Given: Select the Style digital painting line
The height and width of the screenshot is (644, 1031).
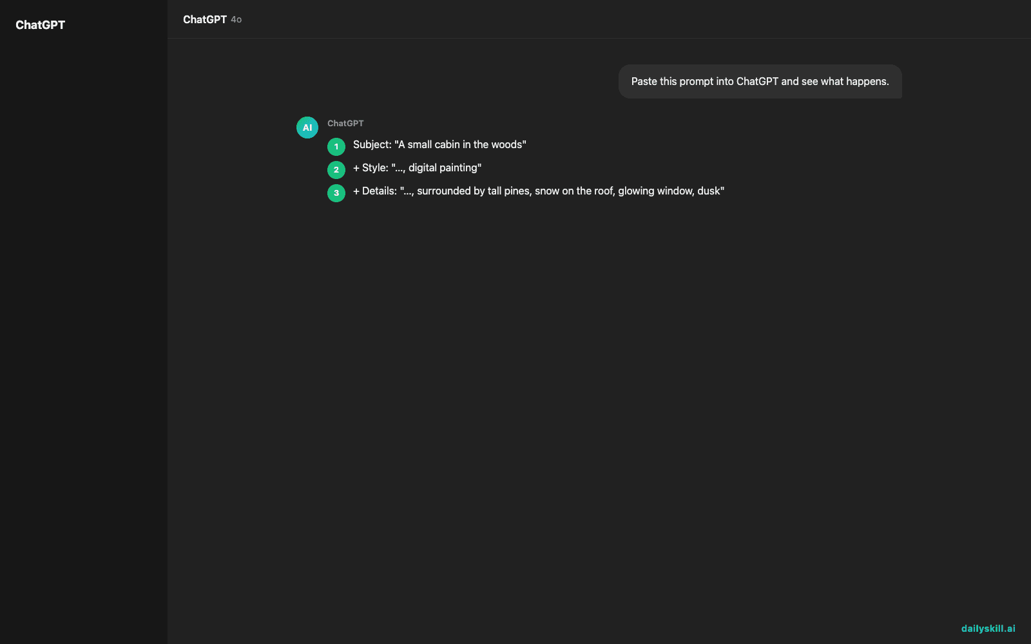Looking at the screenshot, I should pyautogui.click(x=417, y=168).
